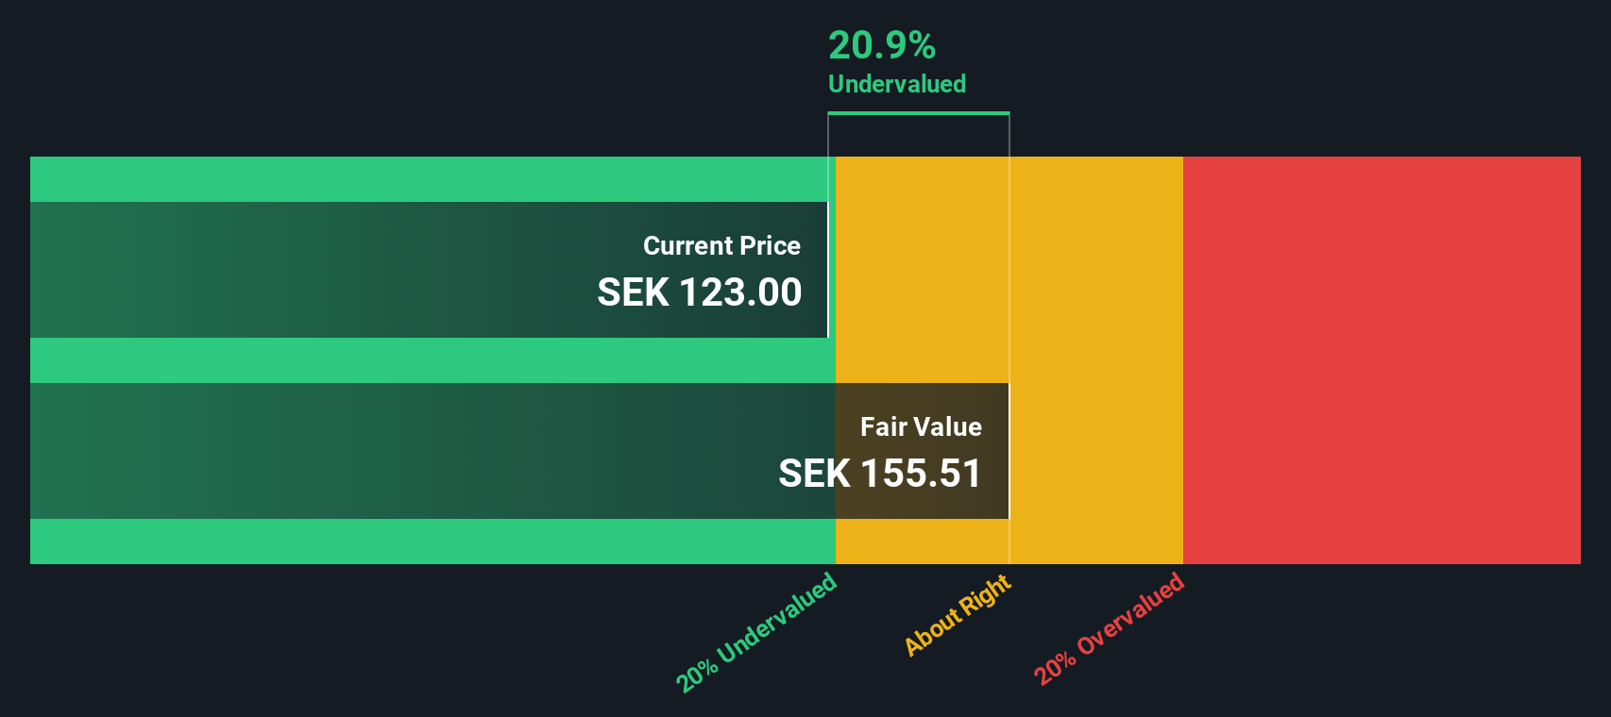Image resolution: width=1611 pixels, height=717 pixels.
Task: Click the light green strip above Current Price bar
Action: point(425,179)
